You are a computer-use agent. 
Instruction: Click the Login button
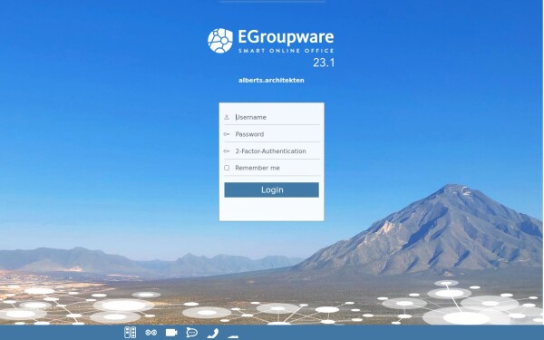271,189
